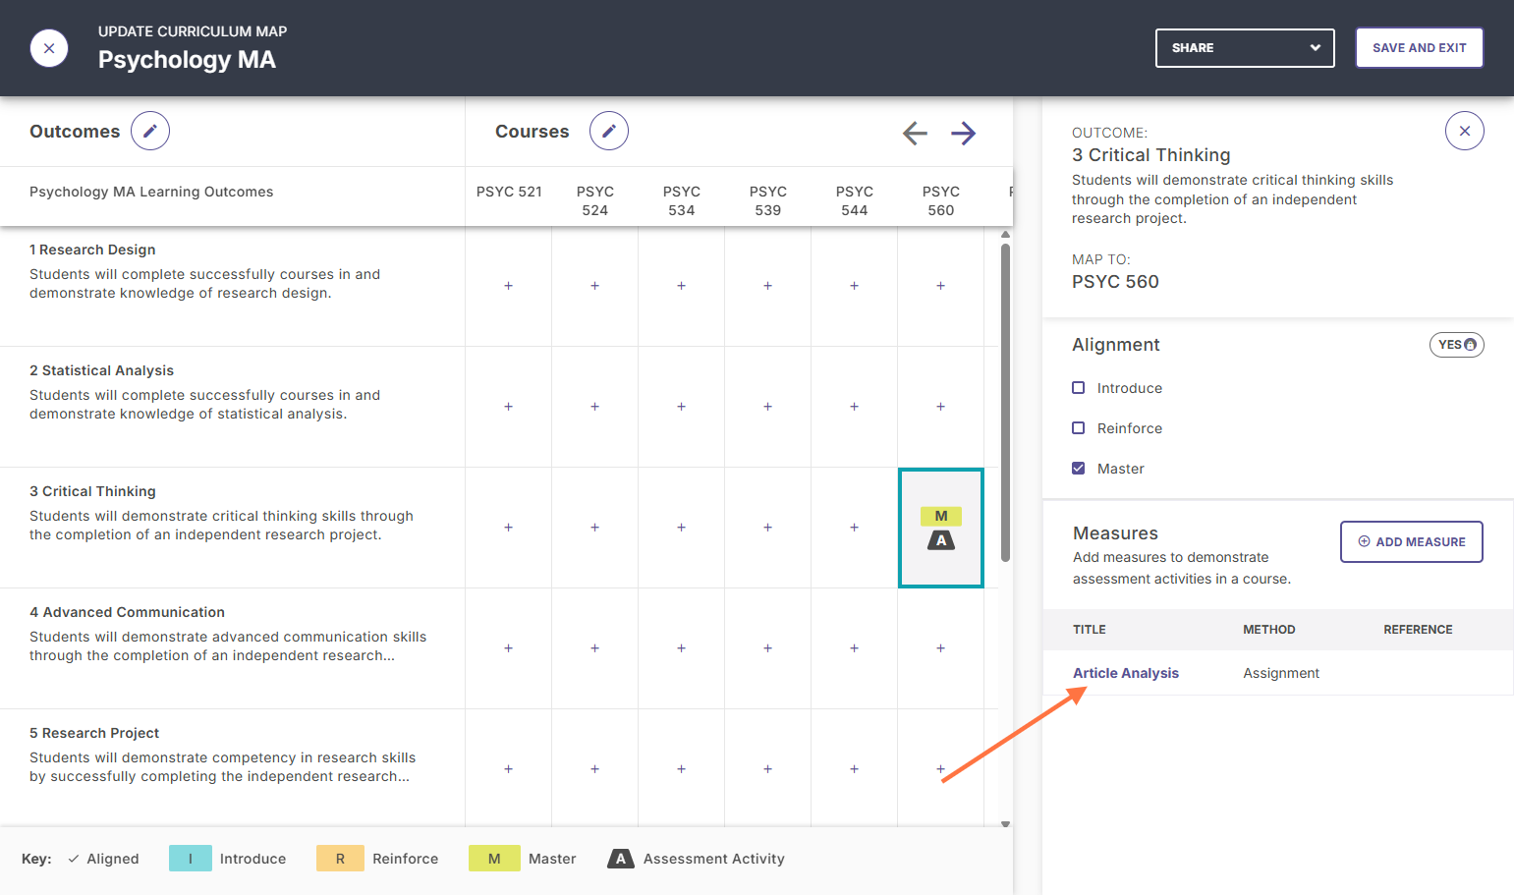Select the 4 Advanced Communication outcome title
This screenshot has height=895, width=1514.
click(127, 612)
